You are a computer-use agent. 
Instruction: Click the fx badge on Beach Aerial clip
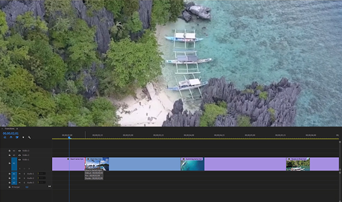point(68,159)
